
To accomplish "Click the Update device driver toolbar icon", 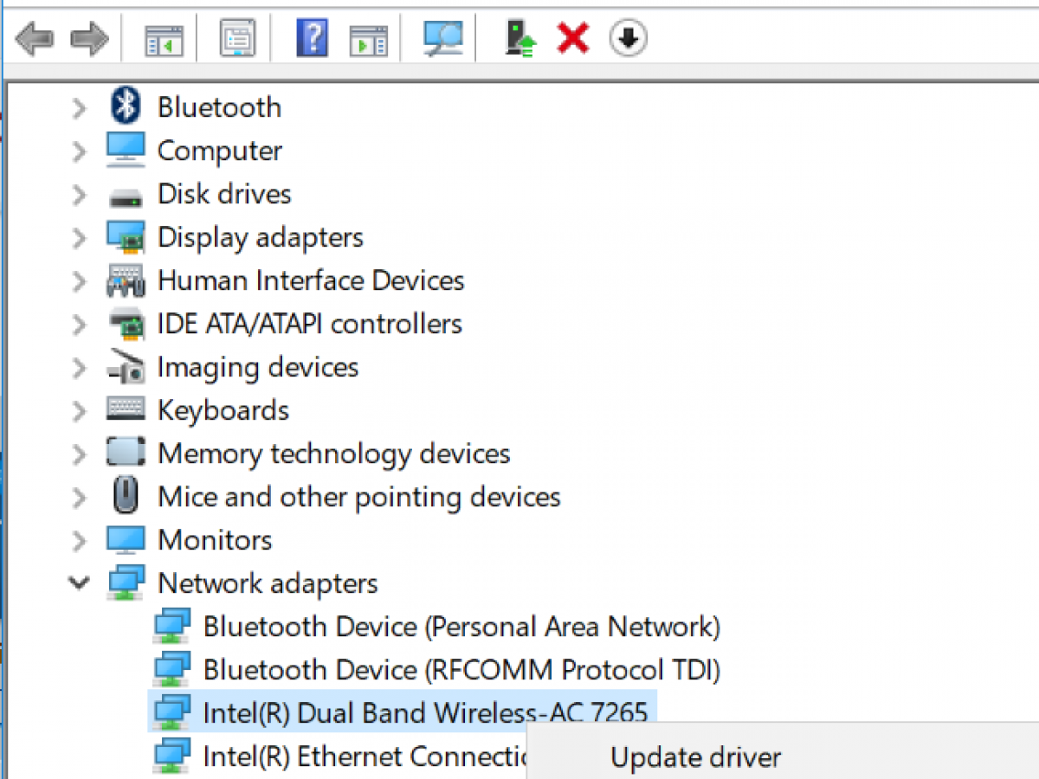I will point(519,39).
